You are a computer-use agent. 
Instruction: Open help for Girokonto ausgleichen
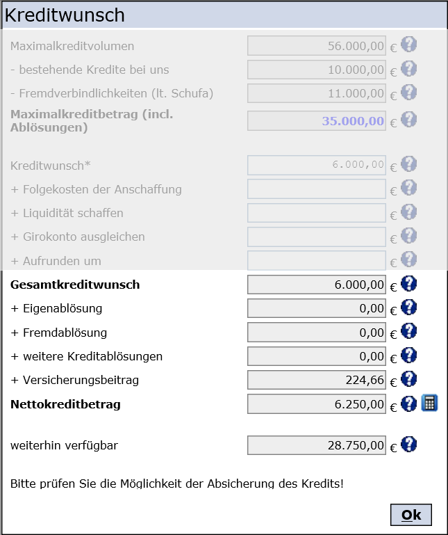click(x=409, y=235)
